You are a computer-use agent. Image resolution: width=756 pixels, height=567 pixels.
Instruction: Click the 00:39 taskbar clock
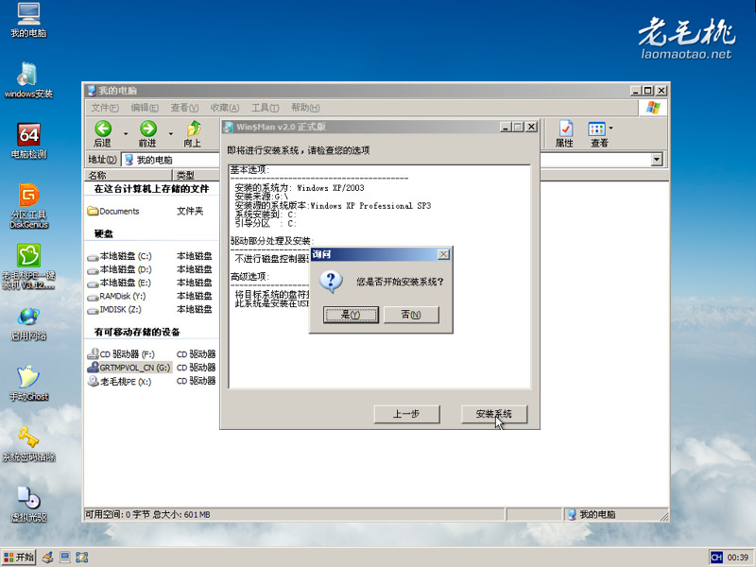(738, 558)
